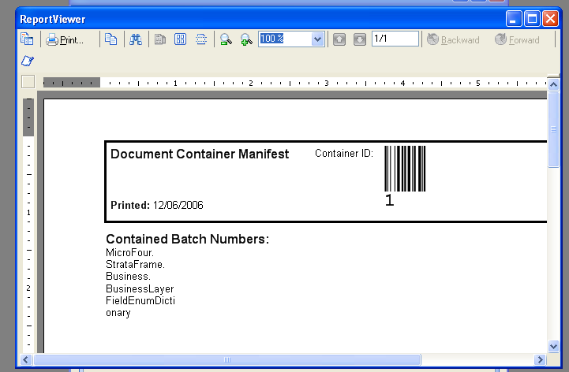Click the Zoom In magnifier icon
Screen dimensions: 569x372
click(245, 39)
